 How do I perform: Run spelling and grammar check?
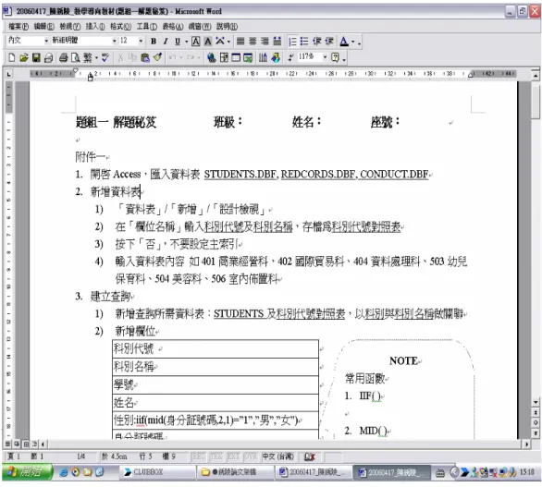pos(105,57)
